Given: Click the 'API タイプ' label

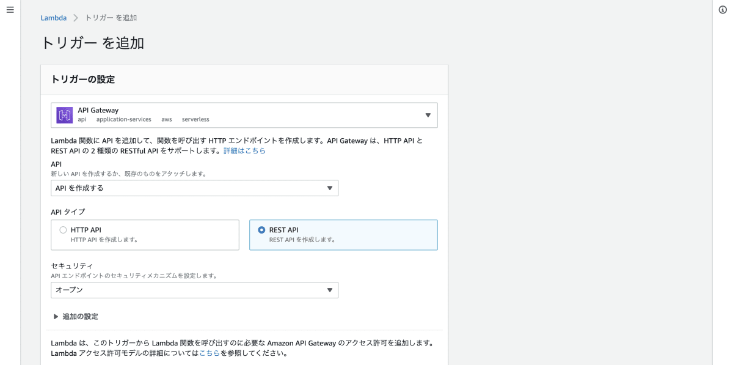Looking at the screenshot, I should [x=68, y=212].
